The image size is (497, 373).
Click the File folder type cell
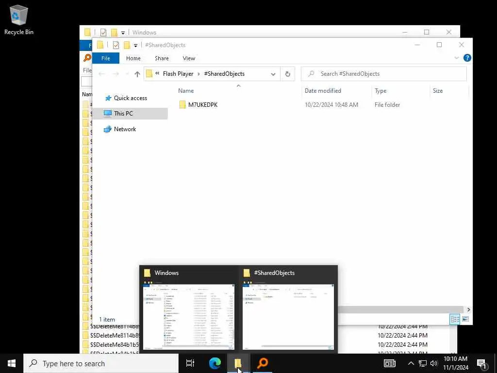pyautogui.click(x=387, y=105)
